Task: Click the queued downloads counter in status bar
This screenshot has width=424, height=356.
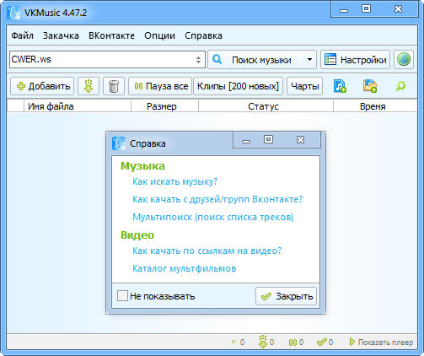Action: tap(238, 343)
